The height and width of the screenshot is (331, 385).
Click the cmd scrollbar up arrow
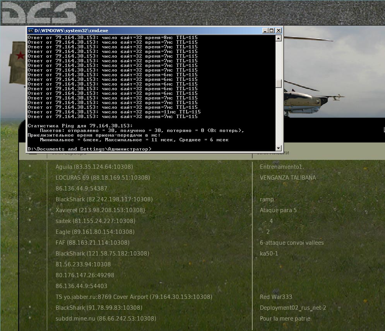tap(278, 38)
